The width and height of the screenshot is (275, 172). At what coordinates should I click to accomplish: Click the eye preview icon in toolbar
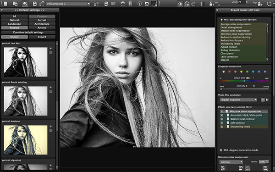tap(180, 4)
